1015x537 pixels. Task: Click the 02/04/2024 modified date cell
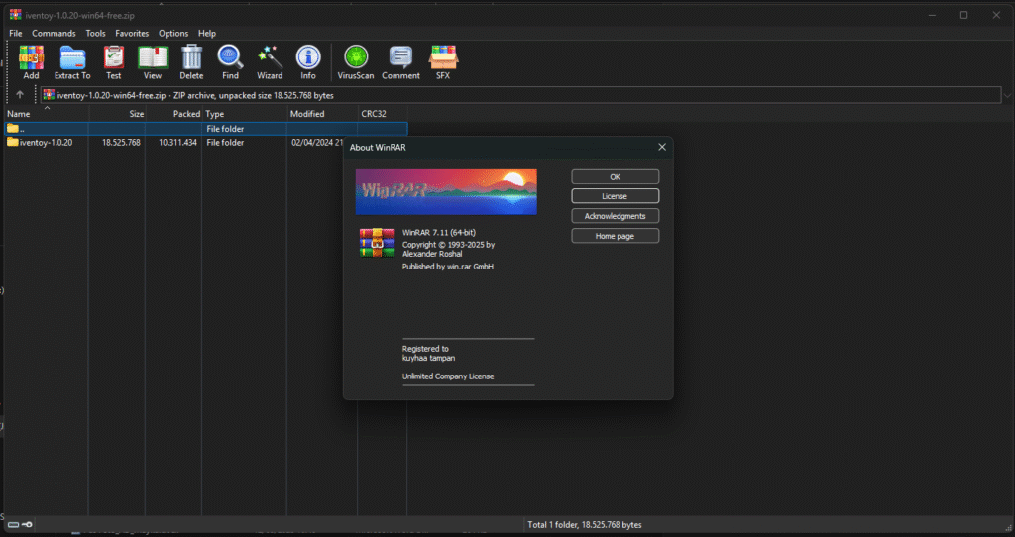317,143
